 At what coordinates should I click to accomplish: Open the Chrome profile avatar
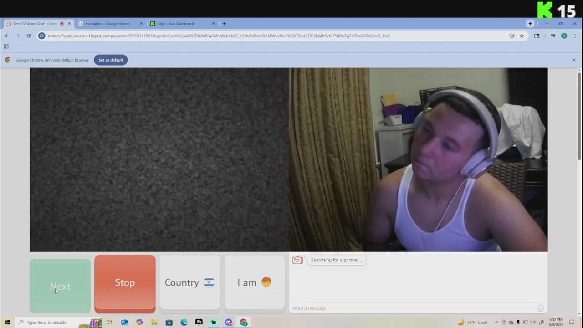tap(564, 36)
